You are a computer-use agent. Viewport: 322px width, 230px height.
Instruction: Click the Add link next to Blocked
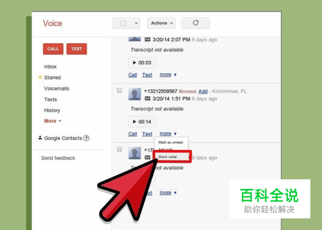click(203, 91)
